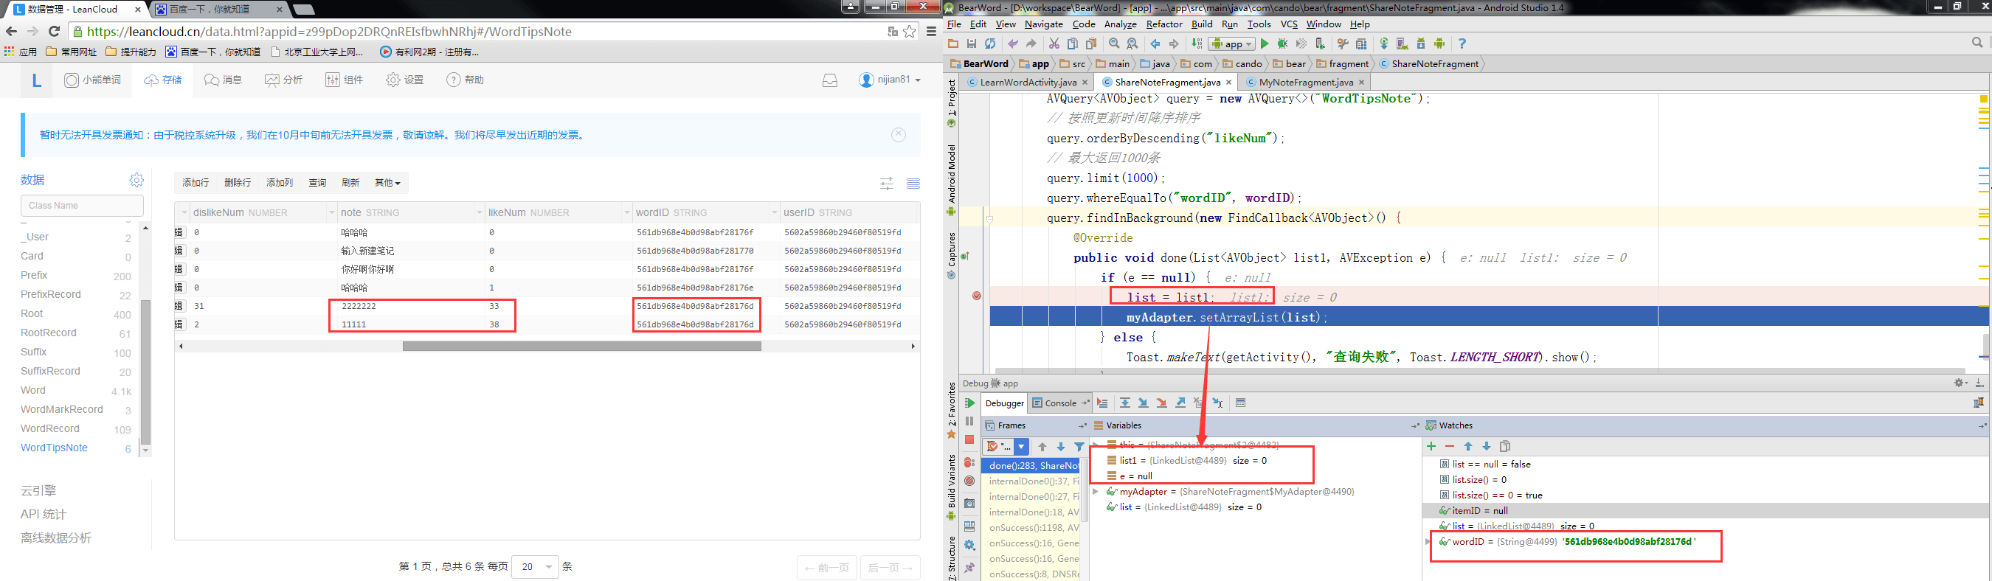This screenshot has width=1992, height=581.
Task: Click 后一页 next page button
Action: (x=889, y=568)
